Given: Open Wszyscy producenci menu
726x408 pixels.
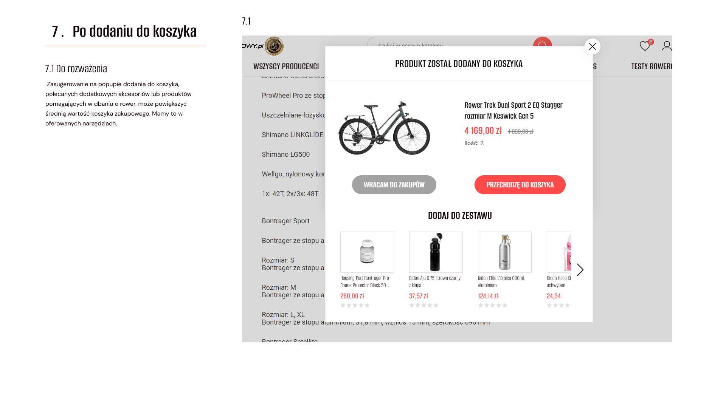Looking at the screenshot, I should tap(286, 66).
